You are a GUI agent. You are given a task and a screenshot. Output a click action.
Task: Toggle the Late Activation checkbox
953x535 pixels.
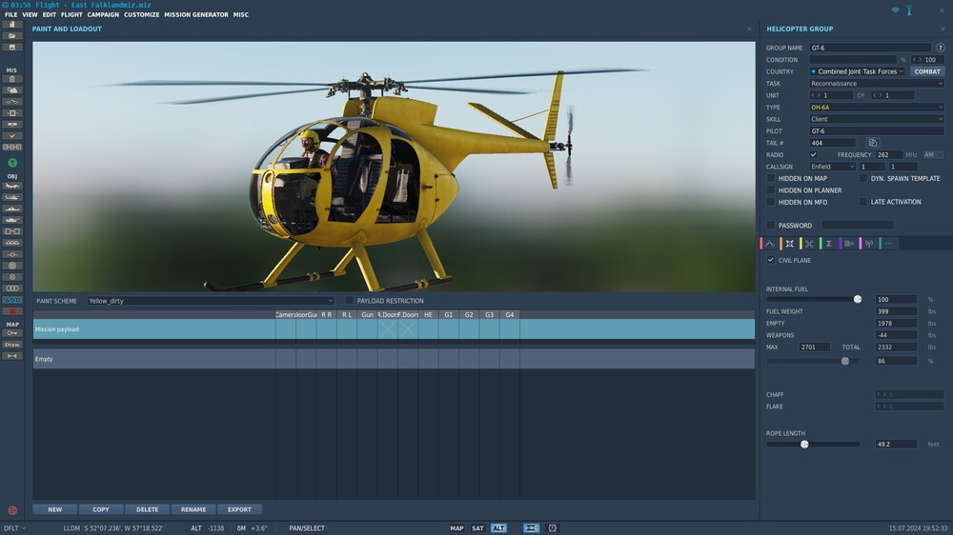(863, 202)
